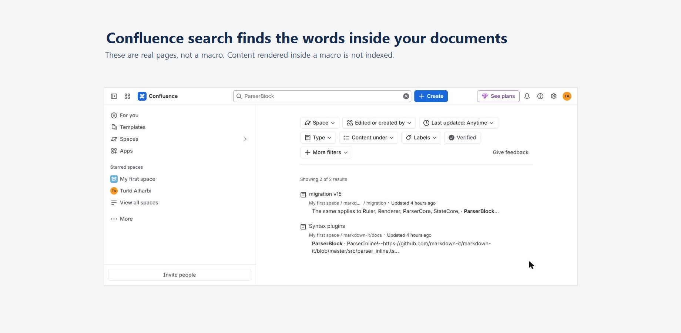Click page icon beside Syntax plugins

303,227
